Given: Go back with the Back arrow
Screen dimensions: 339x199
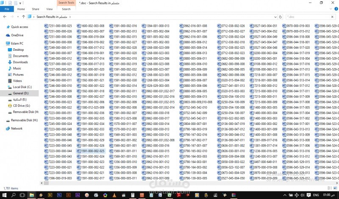Looking at the screenshot, I should click(5, 17).
